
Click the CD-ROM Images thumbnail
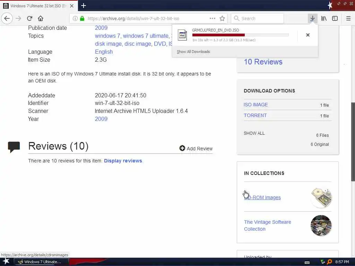[321, 197]
